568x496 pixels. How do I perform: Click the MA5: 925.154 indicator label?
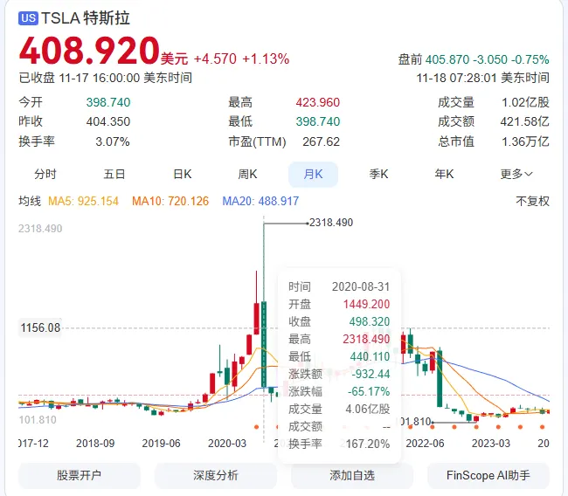pyautogui.click(x=83, y=201)
